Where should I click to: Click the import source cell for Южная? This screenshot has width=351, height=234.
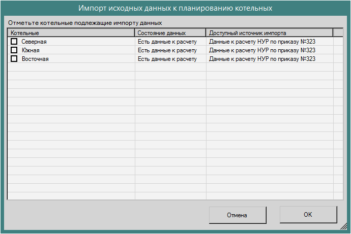pos(262,50)
